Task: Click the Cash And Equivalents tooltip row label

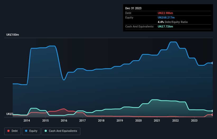Action: (x=139, y=26)
